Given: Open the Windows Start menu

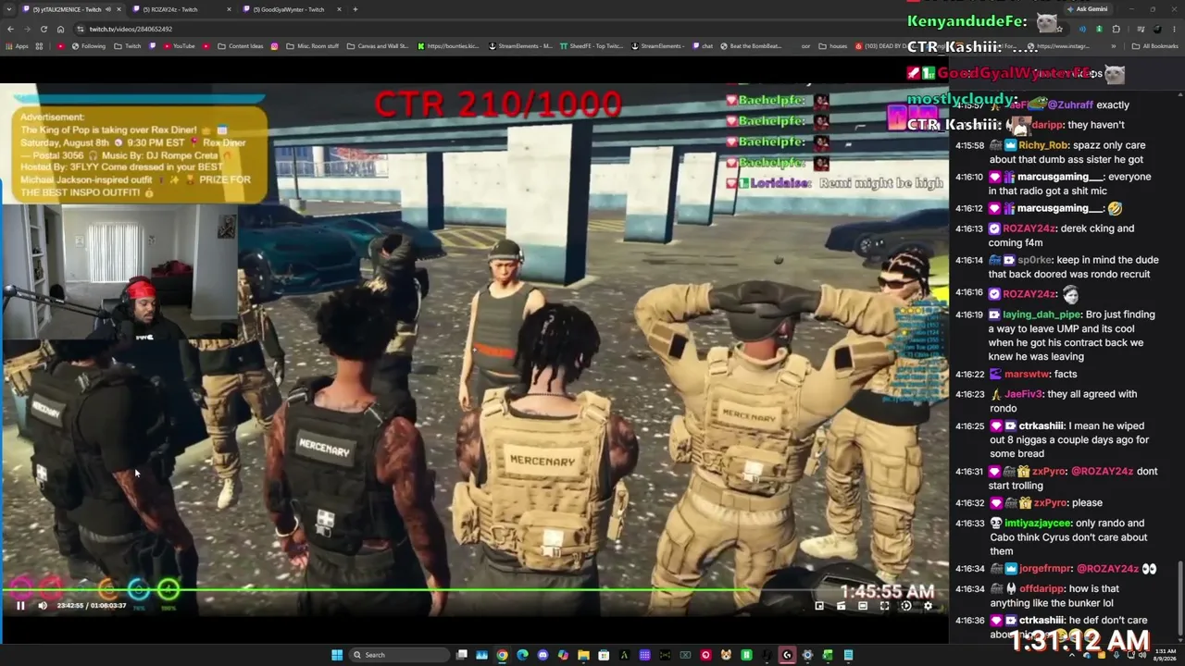Looking at the screenshot, I should pos(337,655).
